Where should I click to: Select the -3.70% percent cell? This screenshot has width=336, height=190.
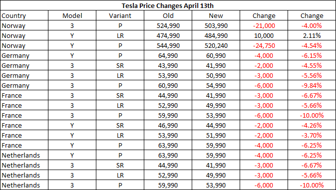tap(312, 135)
